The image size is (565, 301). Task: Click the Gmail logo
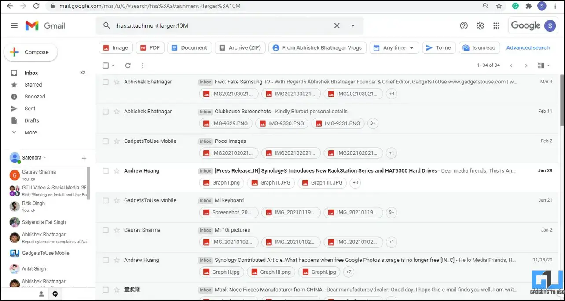(x=45, y=26)
